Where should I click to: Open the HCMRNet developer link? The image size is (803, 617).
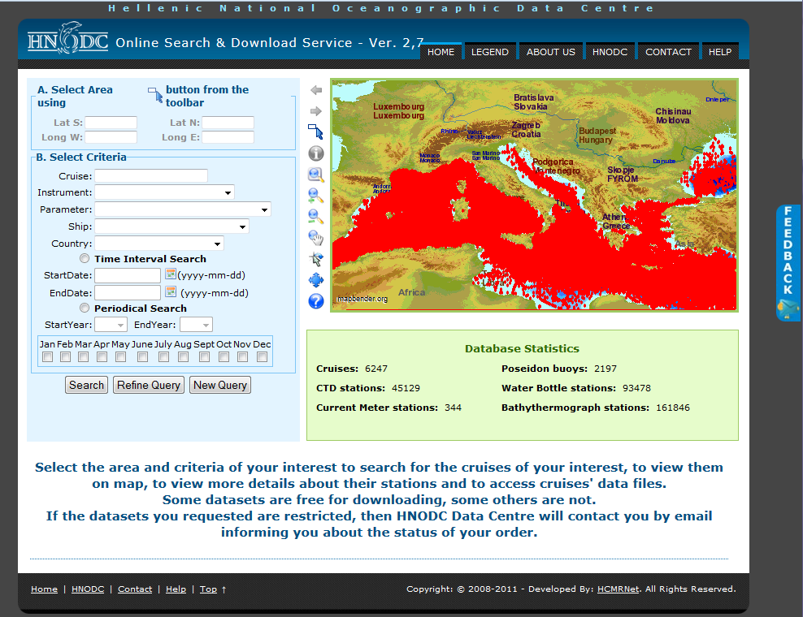[619, 589]
